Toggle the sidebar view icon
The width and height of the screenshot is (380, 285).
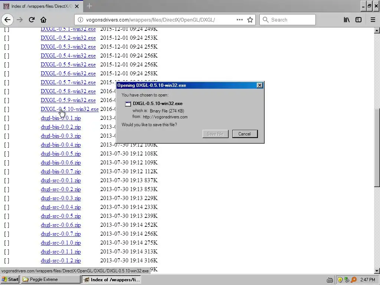pyautogui.click(x=358, y=20)
